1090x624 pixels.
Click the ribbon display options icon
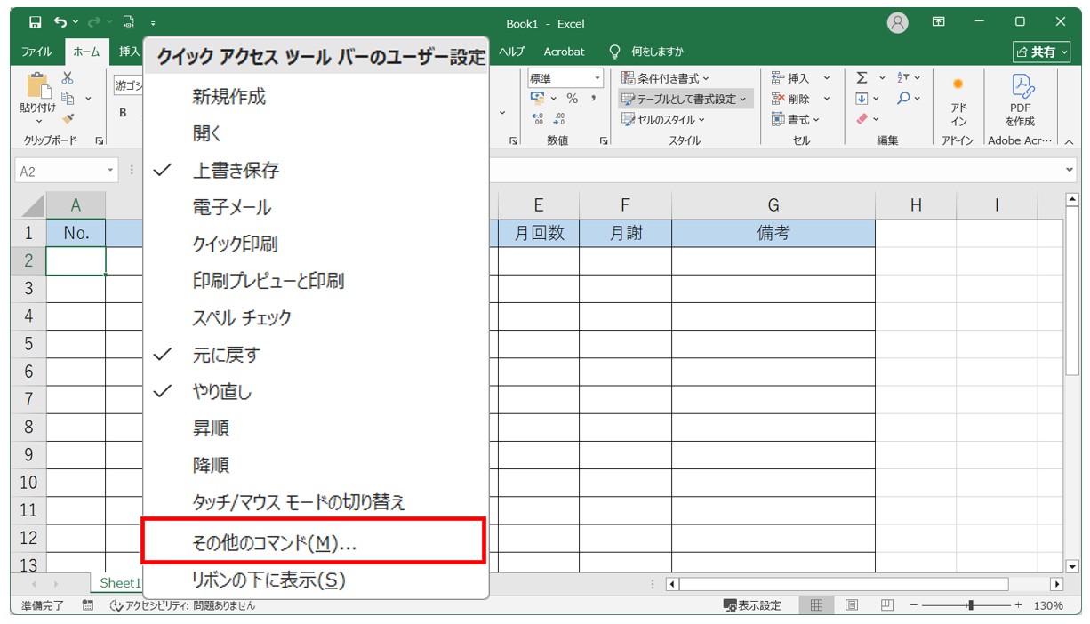[939, 22]
